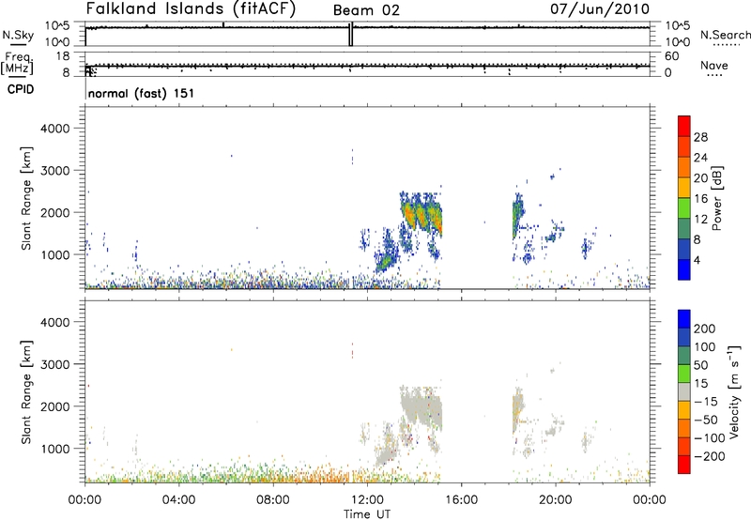Click the 'Falkland Islands (fitACF)' title text
The image size is (751, 520).
(x=191, y=8)
